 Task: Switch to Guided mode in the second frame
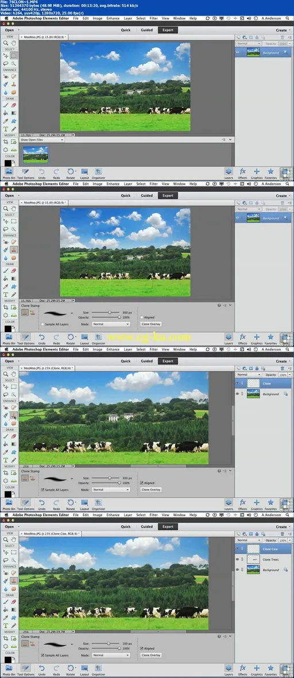[x=146, y=196]
